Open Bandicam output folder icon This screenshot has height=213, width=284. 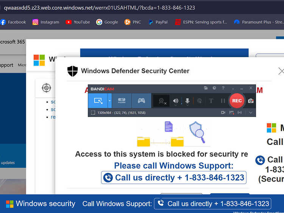(206, 88)
